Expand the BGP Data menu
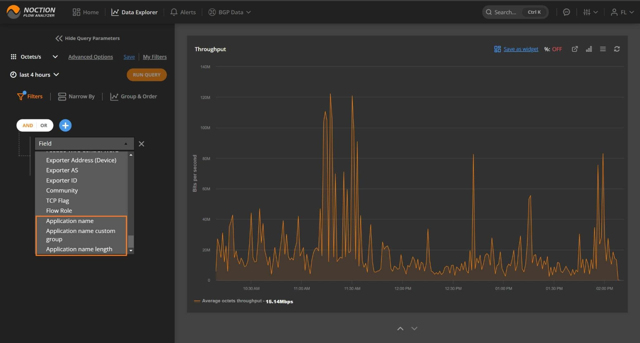Viewport: 640px width, 343px height. pos(230,12)
